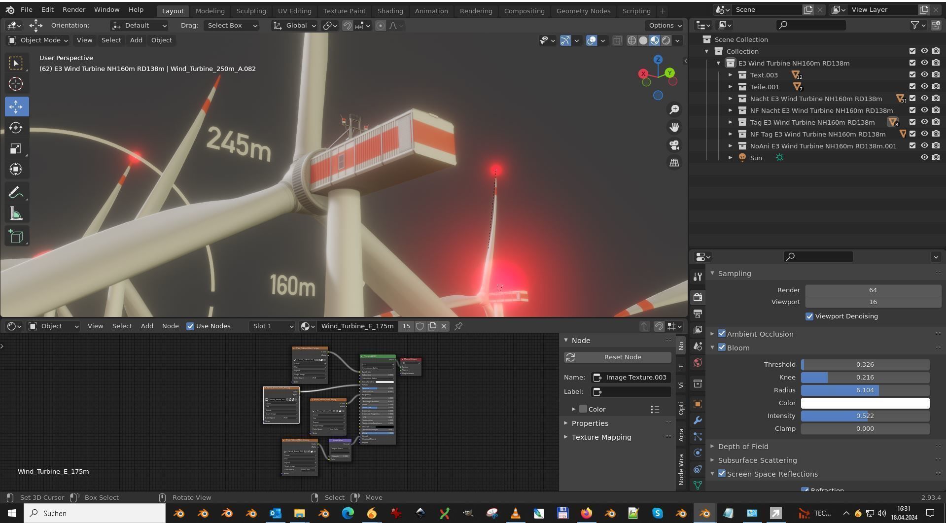Disable Screen Space Reflections checkbox
This screenshot has width=946, height=523.
(x=722, y=474)
